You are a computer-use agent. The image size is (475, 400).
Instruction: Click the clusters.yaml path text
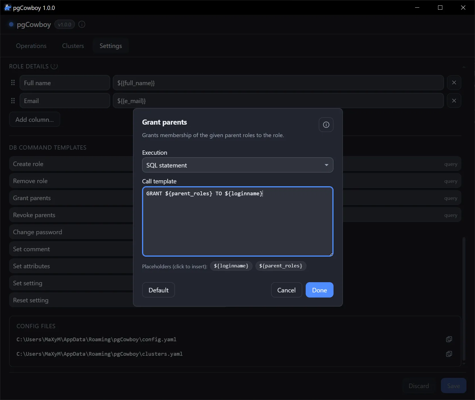pyautogui.click(x=99, y=354)
